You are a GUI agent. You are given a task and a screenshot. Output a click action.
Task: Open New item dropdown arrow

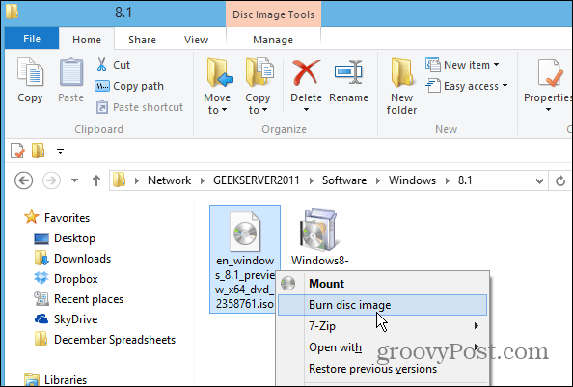point(496,65)
